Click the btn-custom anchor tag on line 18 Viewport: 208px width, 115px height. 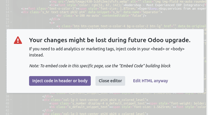tap(131, 26)
